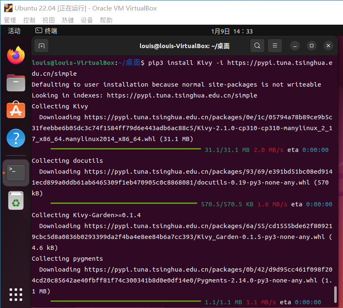Click the 'Collecting Kivy-Garden>=0.1.4' line
Screen dimensions: 343x308
pyautogui.click(x=86, y=215)
